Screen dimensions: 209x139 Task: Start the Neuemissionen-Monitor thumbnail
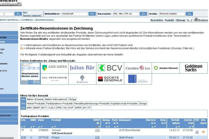[x=30, y=73]
